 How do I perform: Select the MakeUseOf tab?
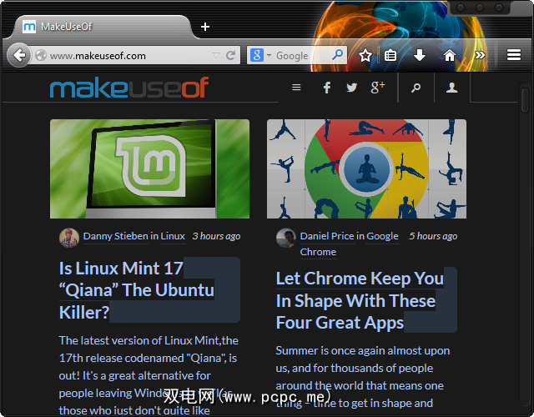102,27
